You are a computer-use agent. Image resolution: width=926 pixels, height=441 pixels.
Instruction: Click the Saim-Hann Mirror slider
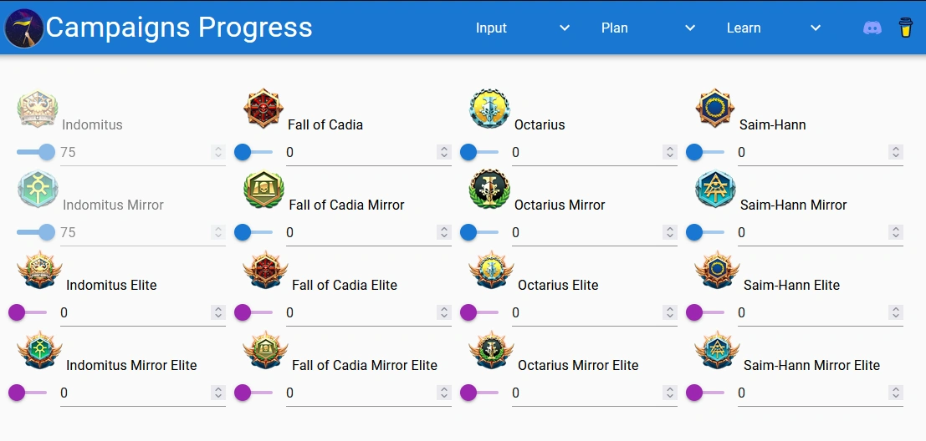click(x=705, y=232)
